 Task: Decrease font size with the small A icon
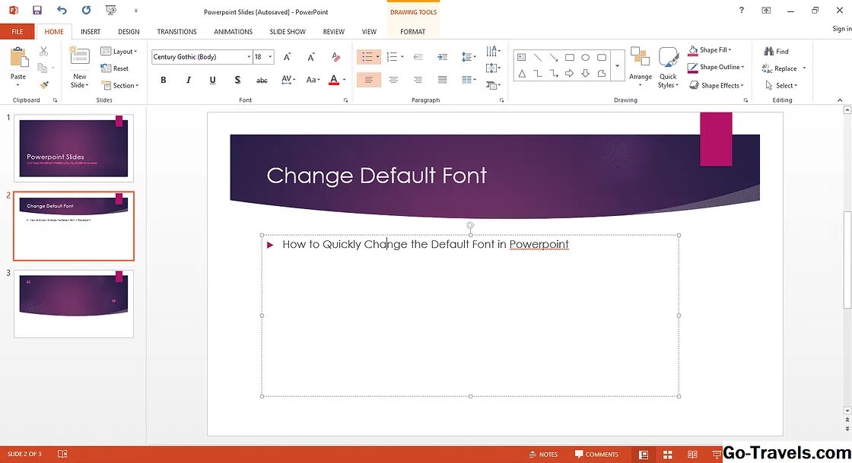pos(311,57)
